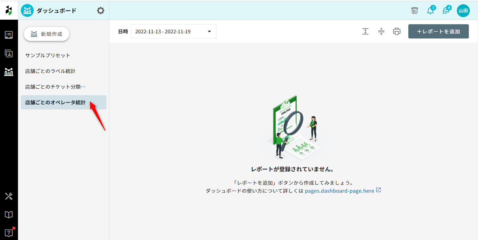Open the manual book sidebar icon
The image size is (478, 240).
9,215
